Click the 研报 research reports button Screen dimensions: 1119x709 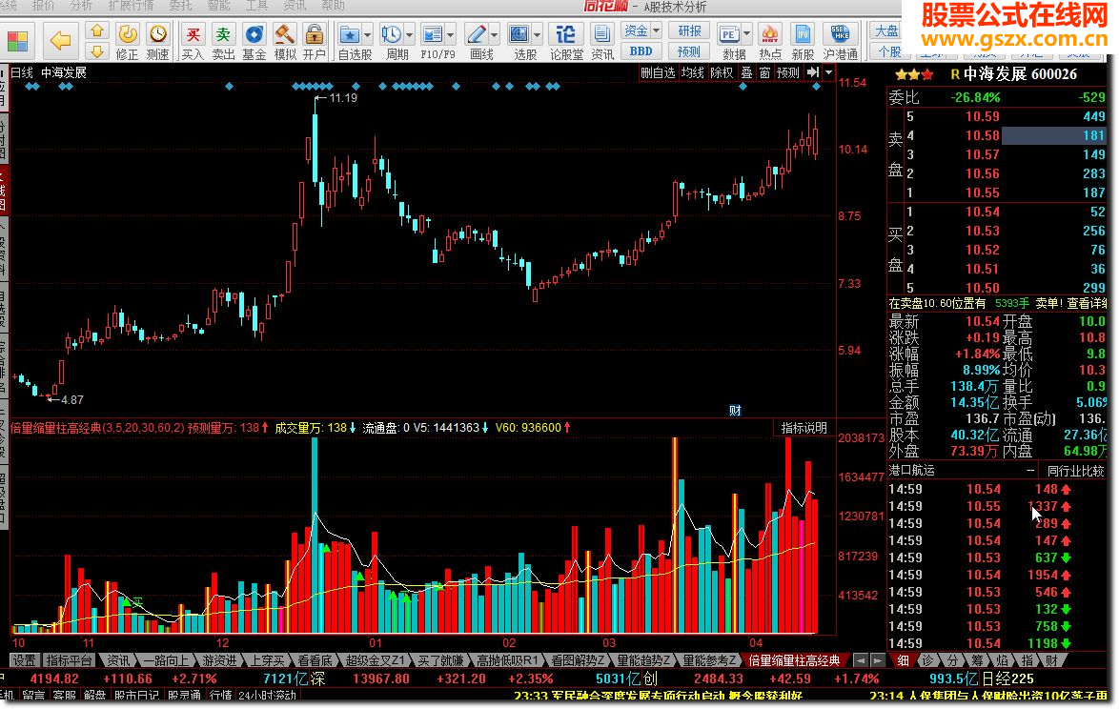click(x=689, y=30)
